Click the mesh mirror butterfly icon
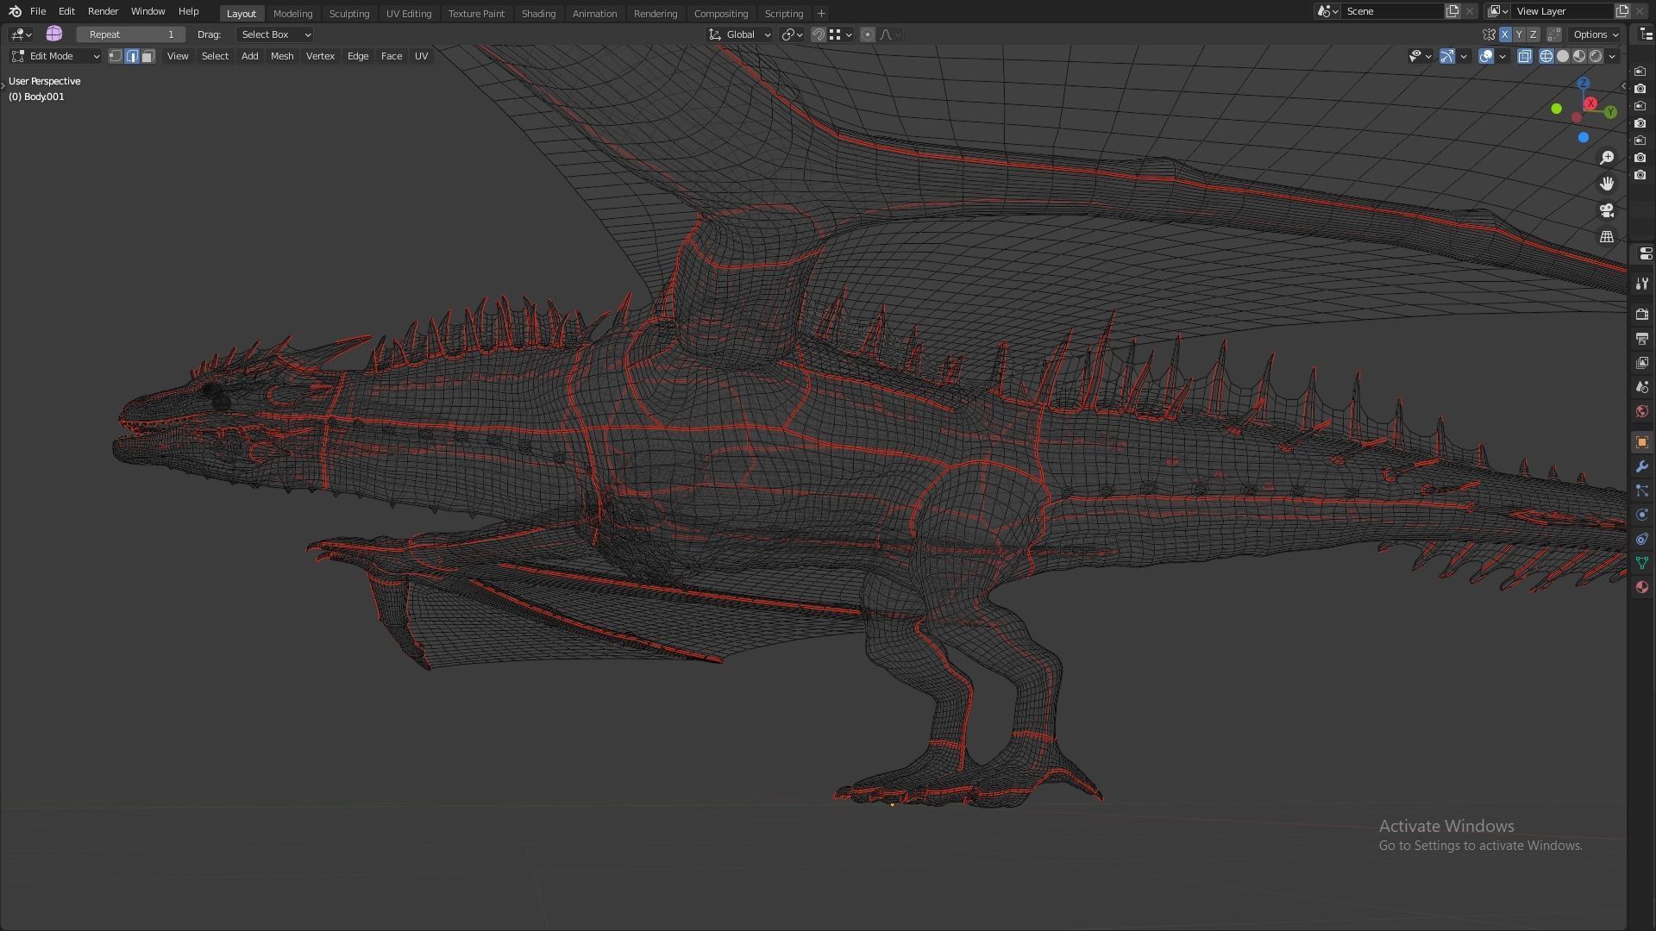1656x931 pixels. 1489,34
